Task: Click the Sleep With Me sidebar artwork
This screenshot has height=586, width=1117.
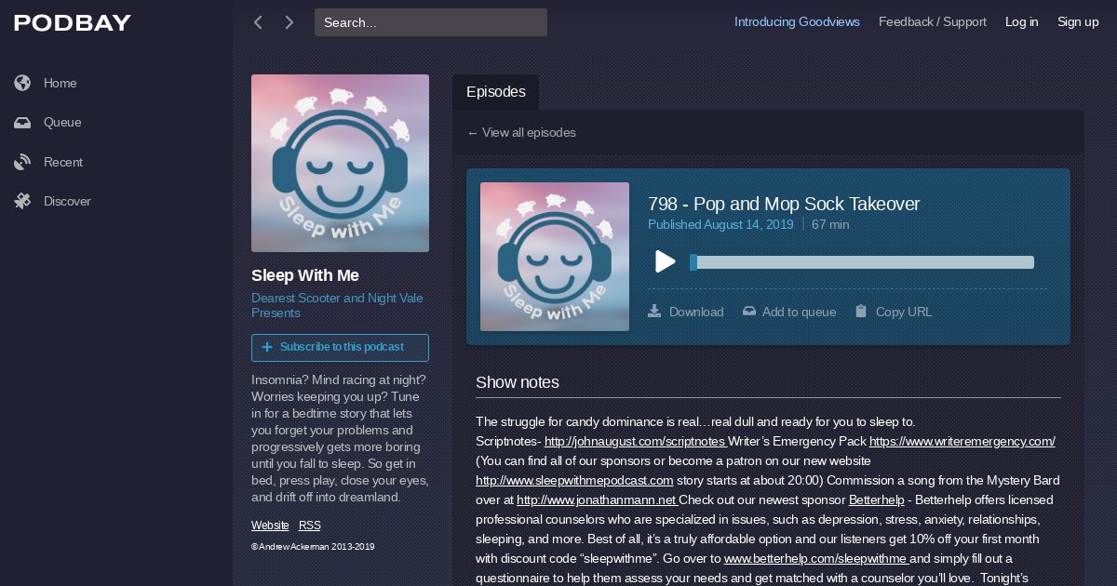Action: coord(340,163)
